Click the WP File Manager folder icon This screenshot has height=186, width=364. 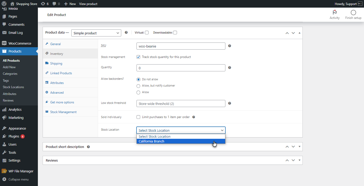coord(4,171)
